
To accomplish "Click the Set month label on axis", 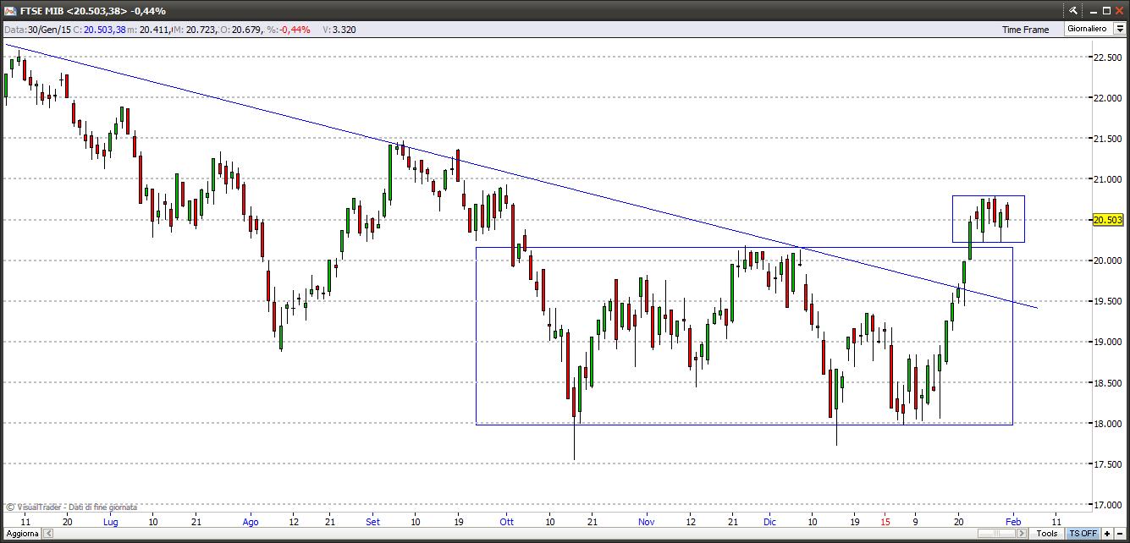I will point(373,522).
